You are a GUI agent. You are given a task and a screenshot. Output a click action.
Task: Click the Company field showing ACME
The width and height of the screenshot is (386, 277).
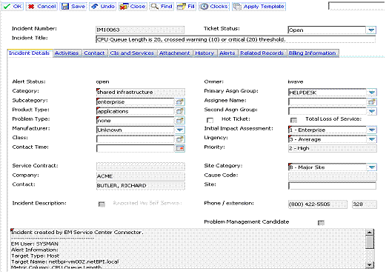coord(140,176)
